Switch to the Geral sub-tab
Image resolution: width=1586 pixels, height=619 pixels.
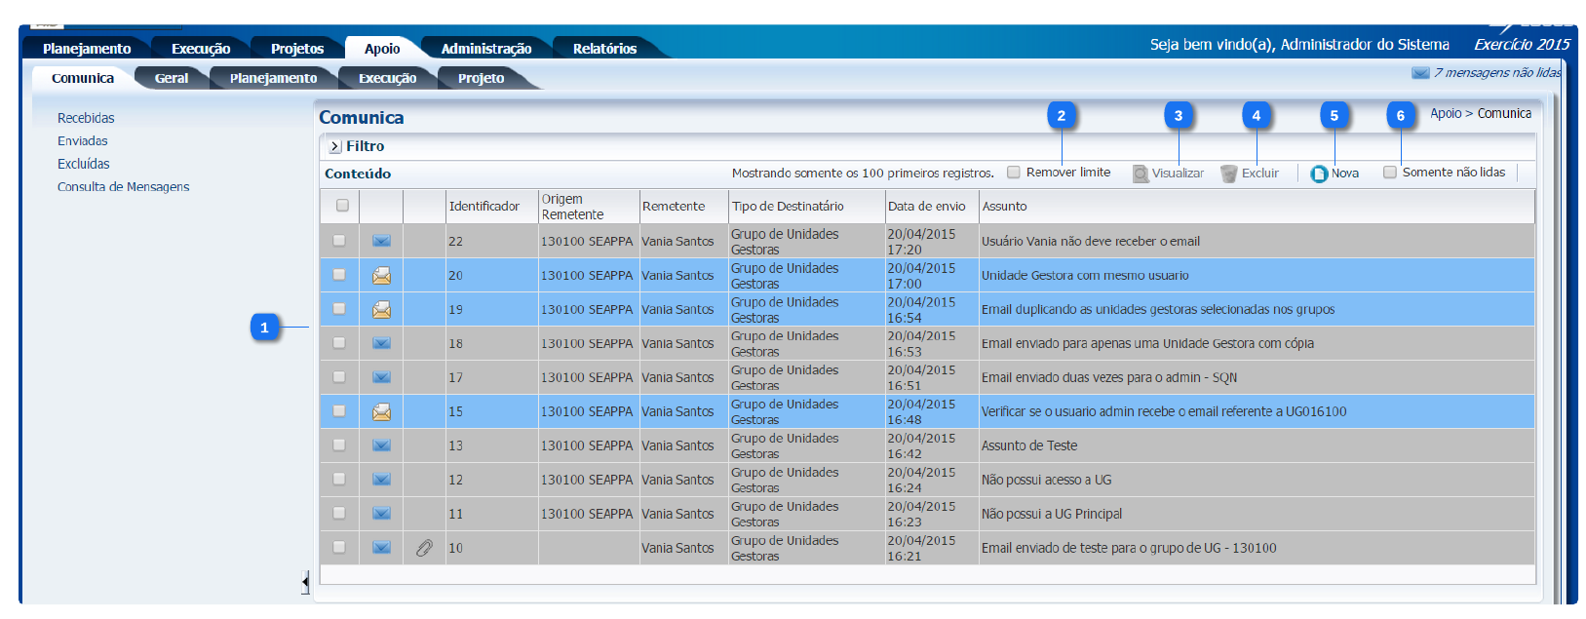pyautogui.click(x=172, y=78)
